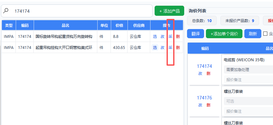The image size is (273, 125).
Task: Open inquiry code 174174 link
Action: coord(204,66)
